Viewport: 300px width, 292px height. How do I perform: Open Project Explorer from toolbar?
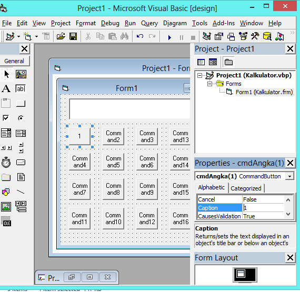pyautogui.click(x=207, y=36)
